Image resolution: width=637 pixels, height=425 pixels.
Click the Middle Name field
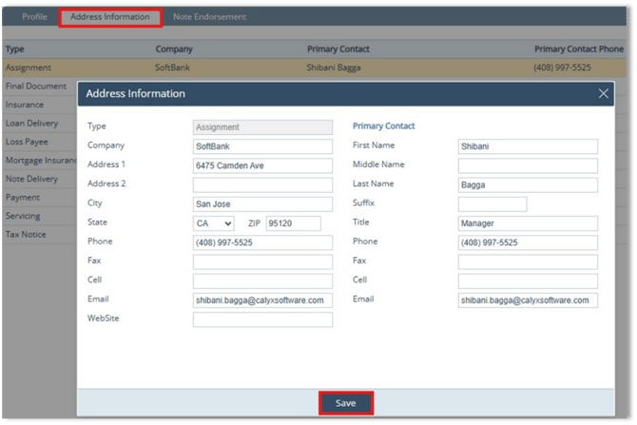click(528, 165)
